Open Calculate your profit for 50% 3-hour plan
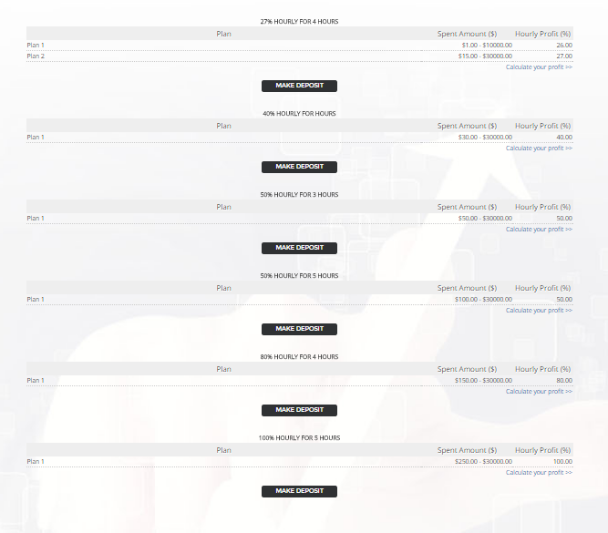This screenshot has width=608, height=533. pos(539,229)
